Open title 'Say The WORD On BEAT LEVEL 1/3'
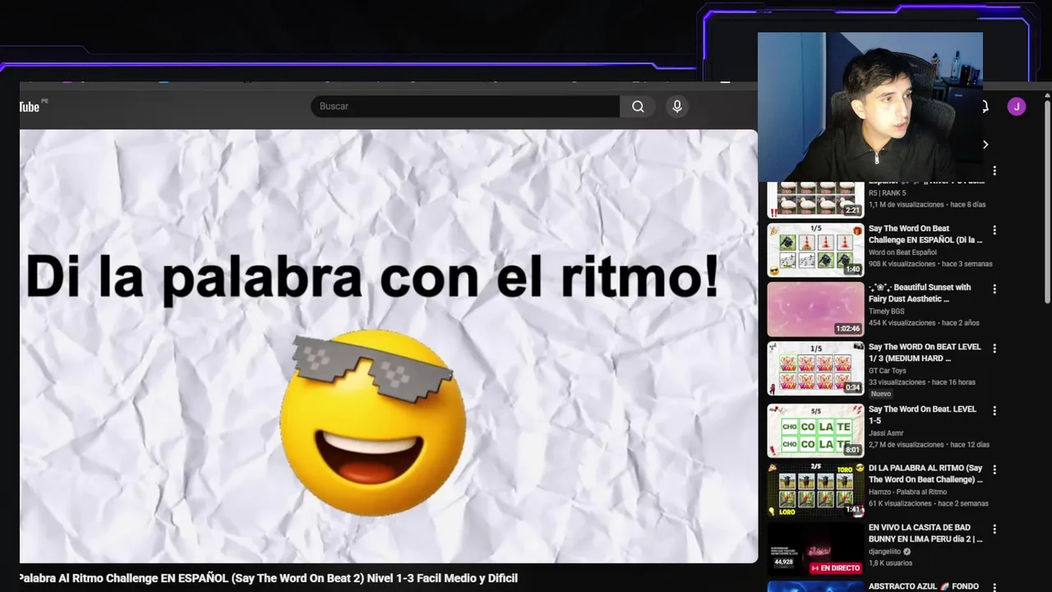 [925, 353]
